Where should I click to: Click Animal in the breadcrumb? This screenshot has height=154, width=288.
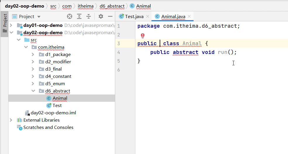[x=144, y=6]
